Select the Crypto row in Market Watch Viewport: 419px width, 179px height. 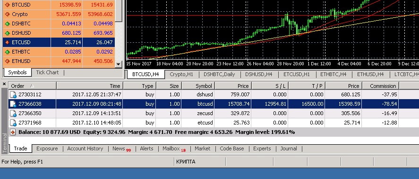[x=59, y=14]
